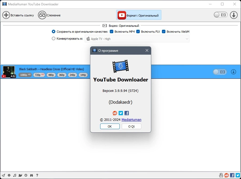Click the bottom-right mascot figure icon
This screenshot has width=241, height=179.
(x=221, y=175)
